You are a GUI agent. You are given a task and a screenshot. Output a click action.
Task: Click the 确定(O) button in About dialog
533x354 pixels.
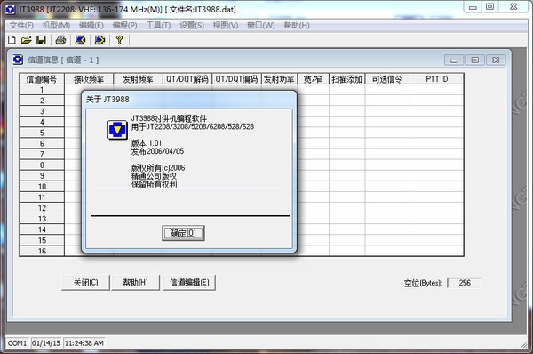[x=183, y=233]
